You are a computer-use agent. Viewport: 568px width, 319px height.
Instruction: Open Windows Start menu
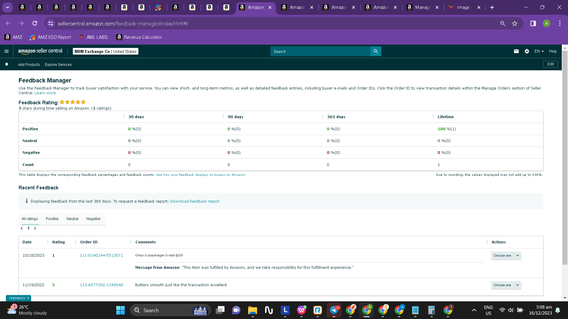(x=120, y=310)
